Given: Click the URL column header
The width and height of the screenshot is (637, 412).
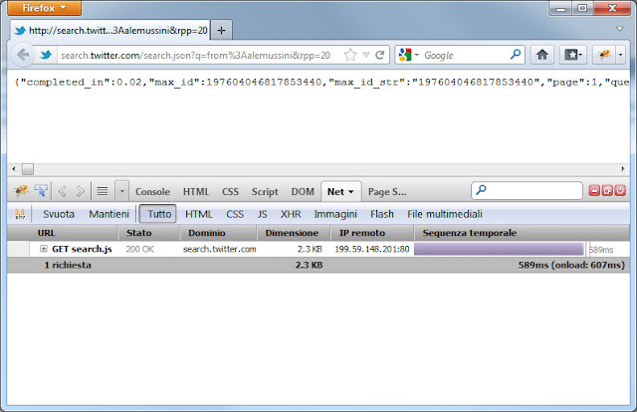Looking at the screenshot, I should (62, 233).
